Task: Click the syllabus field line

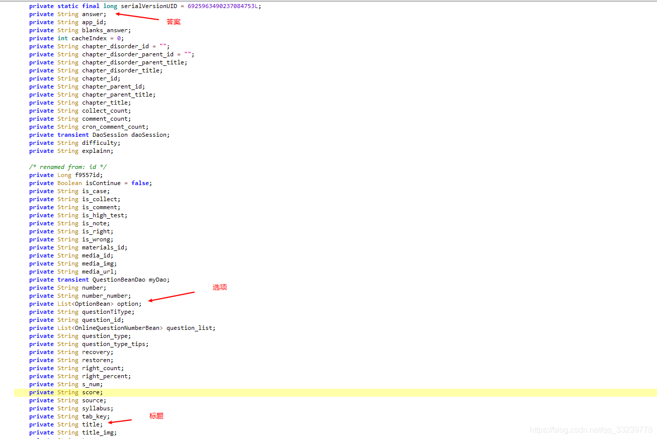Action: pyautogui.click(x=71, y=408)
